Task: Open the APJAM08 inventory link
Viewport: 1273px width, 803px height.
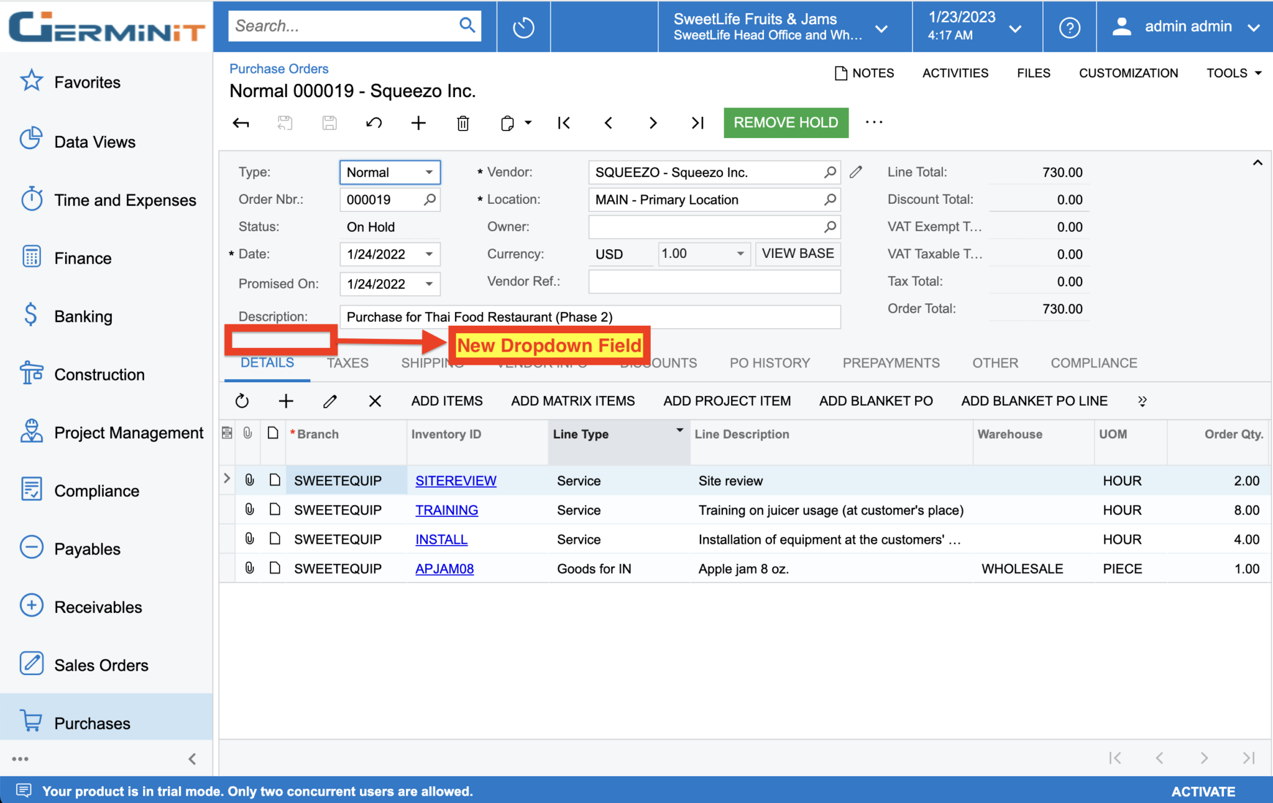Action: click(444, 568)
